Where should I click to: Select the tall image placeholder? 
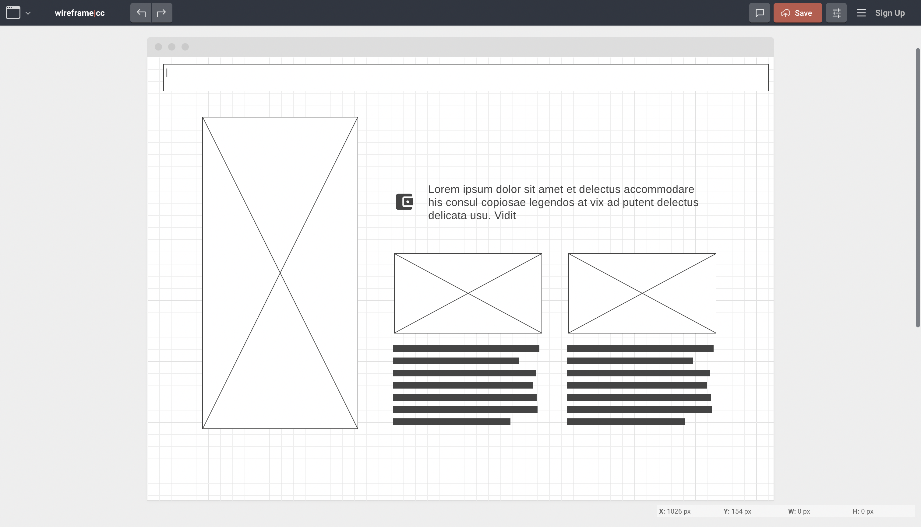[x=280, y=273]
